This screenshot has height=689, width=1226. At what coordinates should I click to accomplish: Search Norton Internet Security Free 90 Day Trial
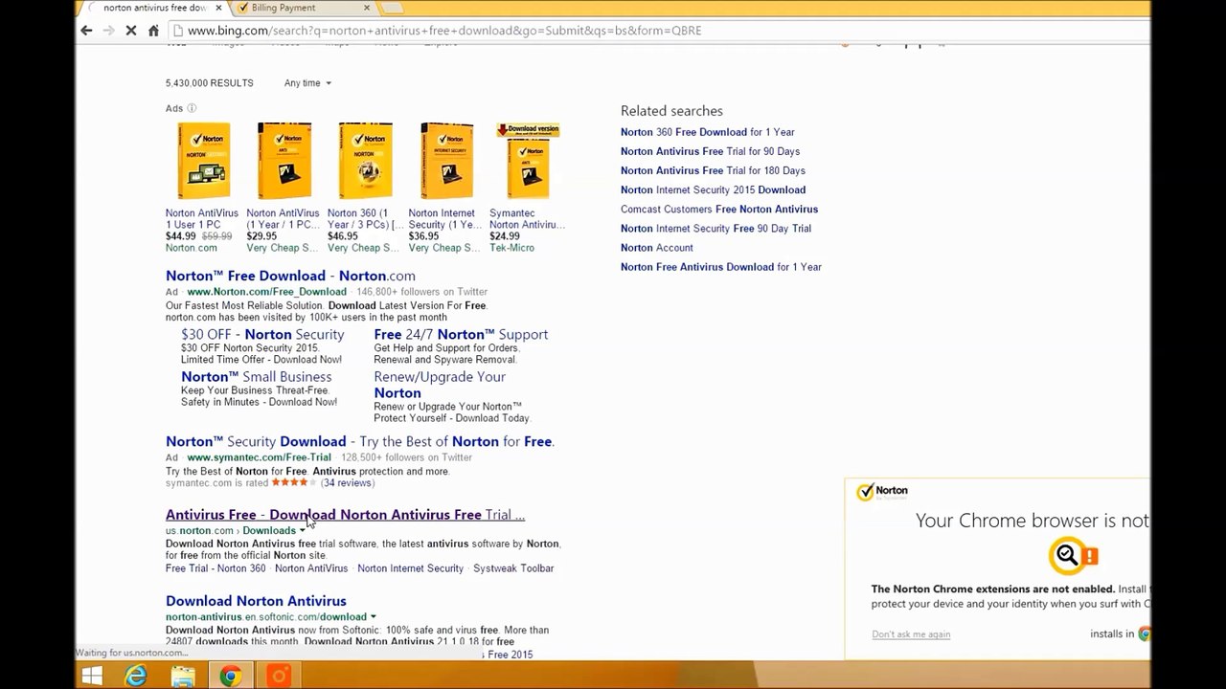click(715, 229)
